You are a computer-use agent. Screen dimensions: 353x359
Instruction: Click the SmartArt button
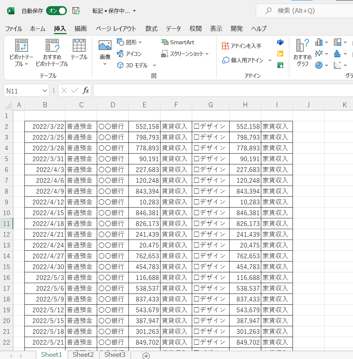pyautogui.click(x=178, y=42)
